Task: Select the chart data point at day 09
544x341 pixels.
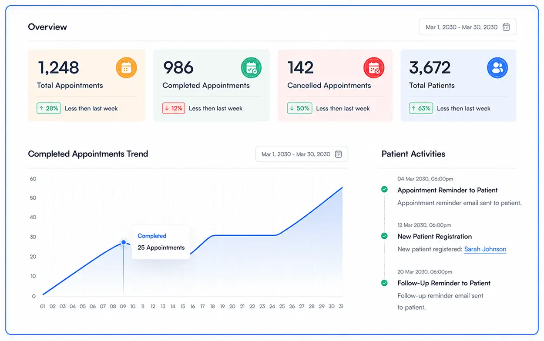Action: [124, 242]
